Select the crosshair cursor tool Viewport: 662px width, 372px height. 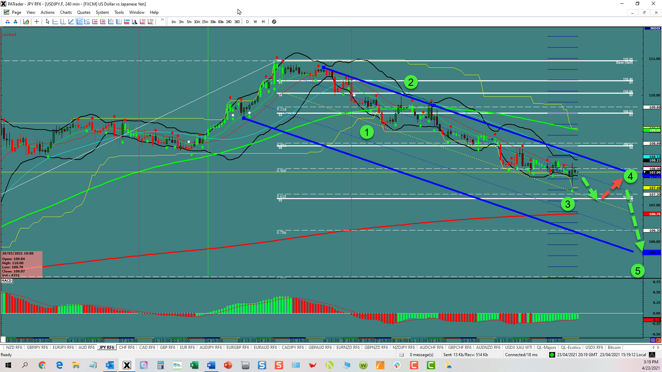(37, 22)
